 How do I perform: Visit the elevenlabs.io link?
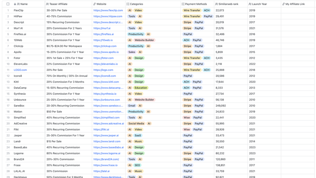[x=106, y=64]
